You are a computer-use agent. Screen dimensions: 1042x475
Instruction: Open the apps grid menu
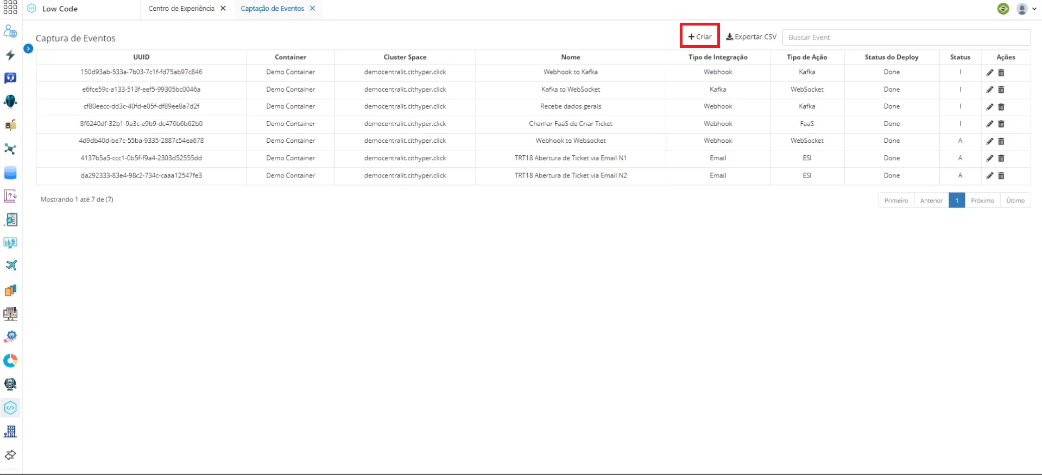click(10, 8)
